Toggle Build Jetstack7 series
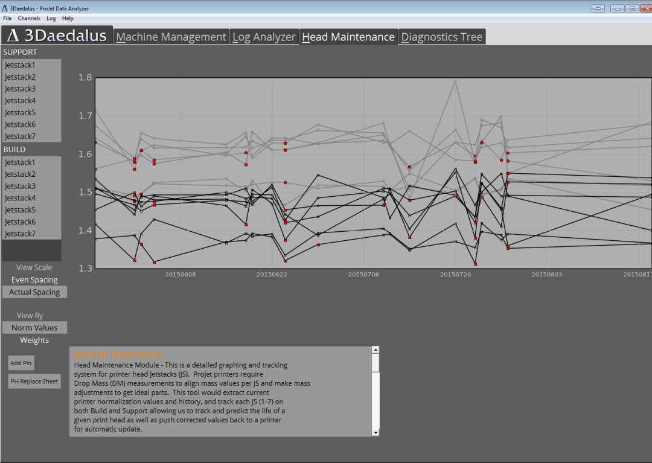This screenshot has height=463, width=652. (x=21, y=234)
